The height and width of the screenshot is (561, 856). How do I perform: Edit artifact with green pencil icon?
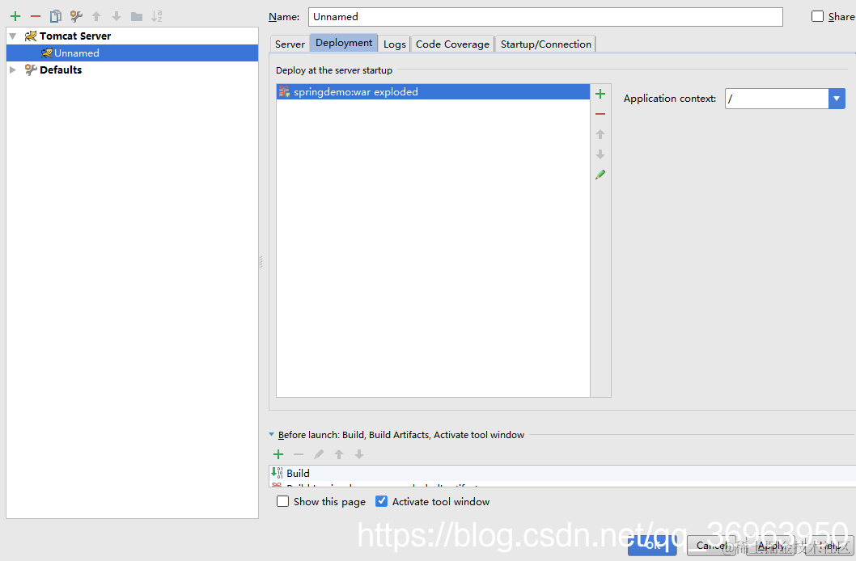[600, 175]
